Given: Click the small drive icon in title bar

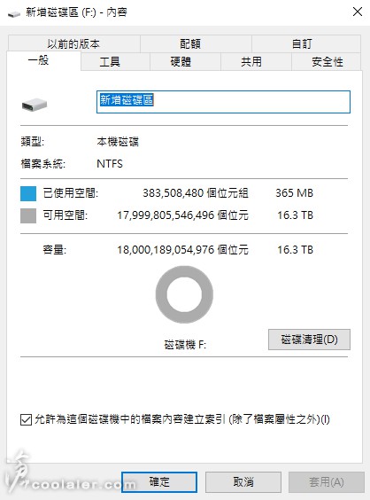Looking at the screenshot, I should (13, 13).
